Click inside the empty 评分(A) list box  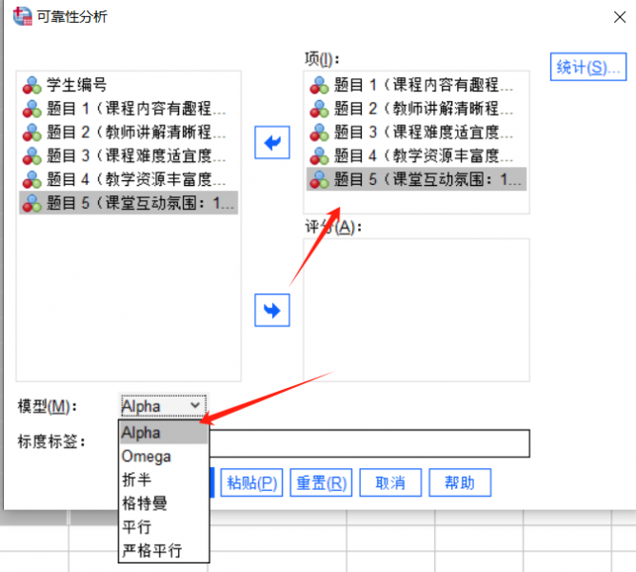point(416,310)
